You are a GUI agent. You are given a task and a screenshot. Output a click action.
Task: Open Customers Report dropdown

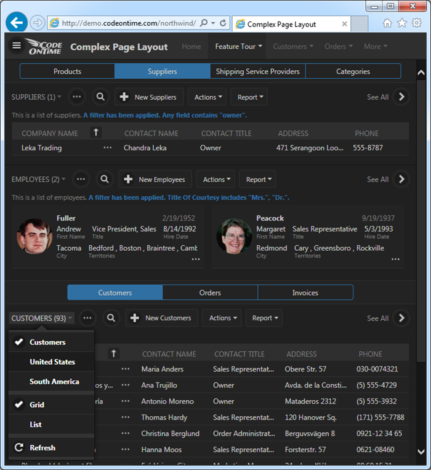pyautogui.click(x=264, y=318)
